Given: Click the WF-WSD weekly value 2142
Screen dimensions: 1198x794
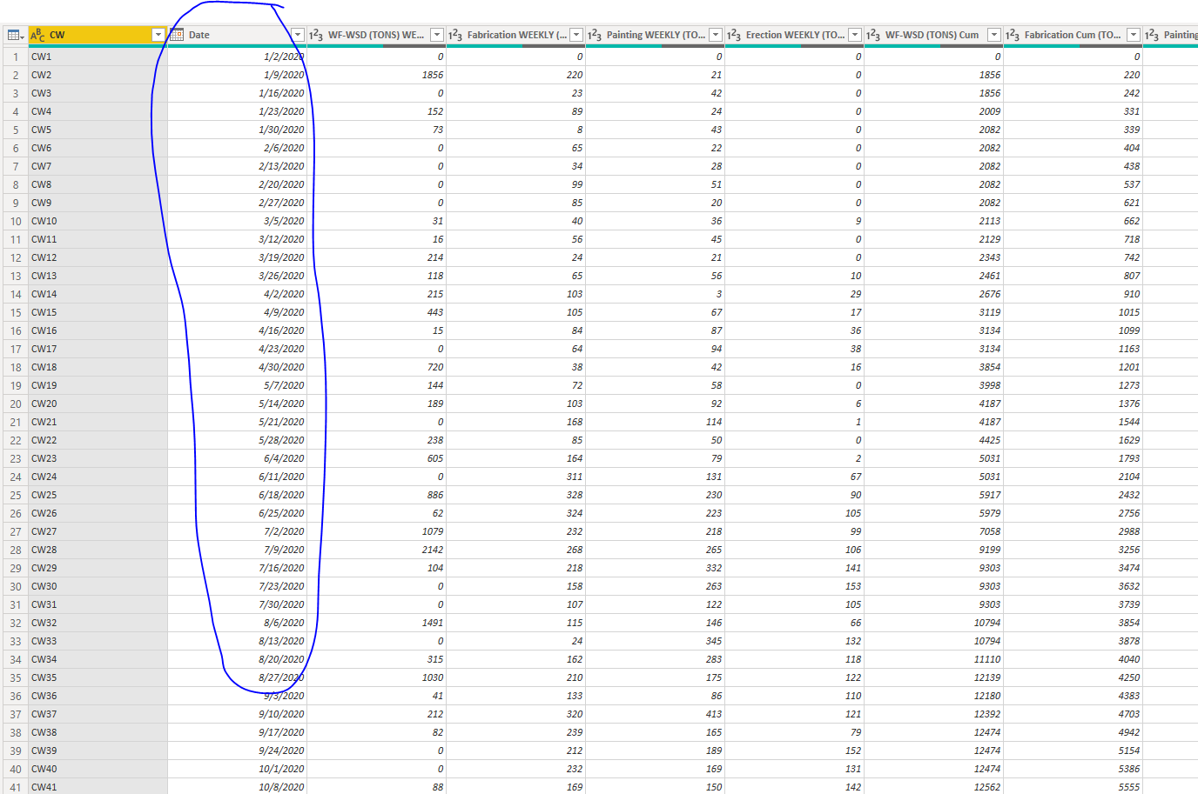Looking at the screenshot, I should [376, 550].
